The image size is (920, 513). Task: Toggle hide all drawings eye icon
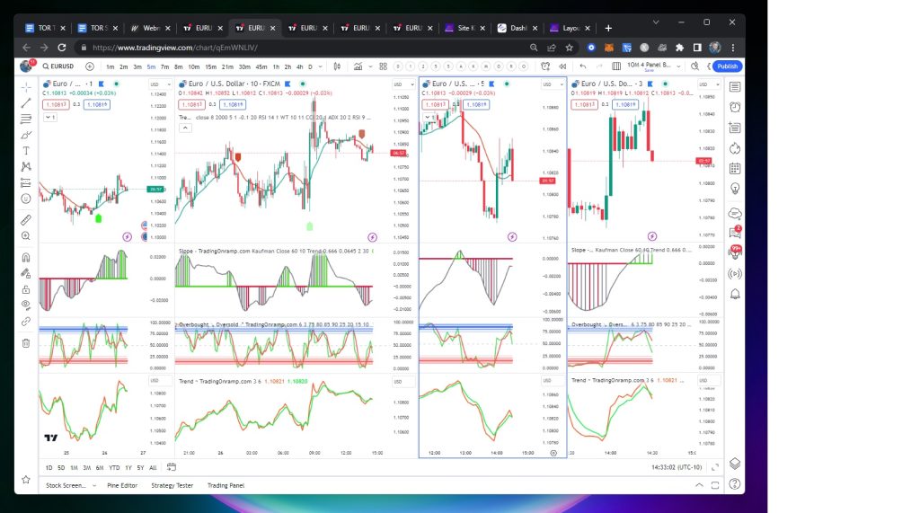(25, 305)
